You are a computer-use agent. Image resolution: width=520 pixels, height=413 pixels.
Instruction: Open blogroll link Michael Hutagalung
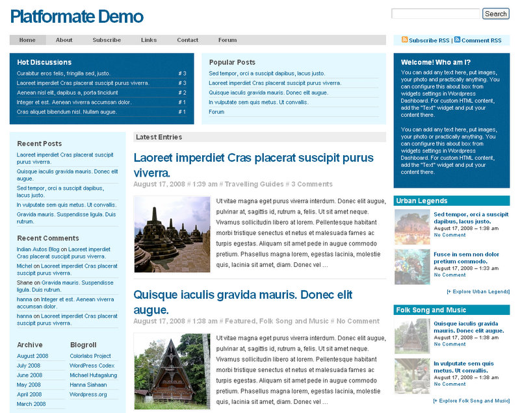(93, 375)
